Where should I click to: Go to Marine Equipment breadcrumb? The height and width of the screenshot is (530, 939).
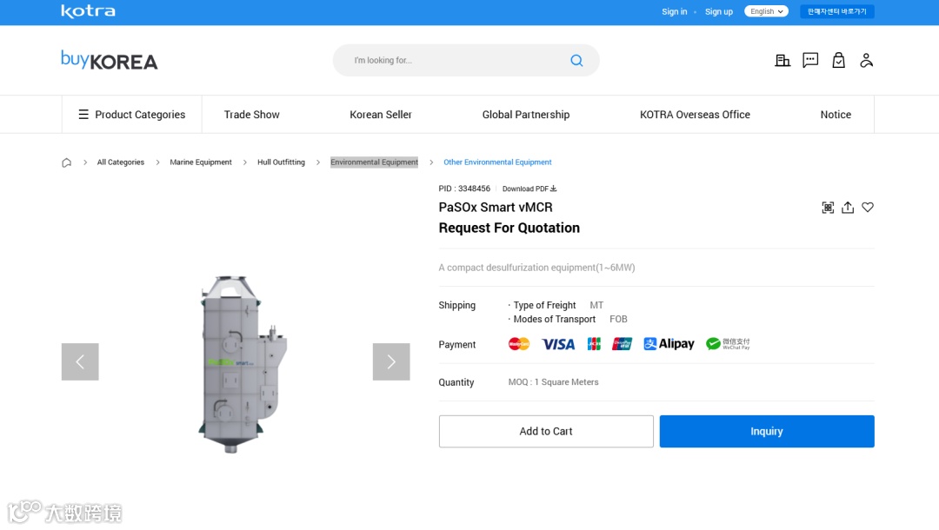click(201, 162)
